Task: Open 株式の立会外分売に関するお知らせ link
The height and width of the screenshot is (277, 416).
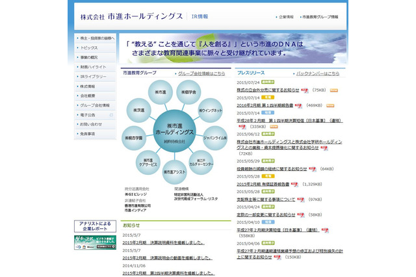Action: click(x=268, y=90)
